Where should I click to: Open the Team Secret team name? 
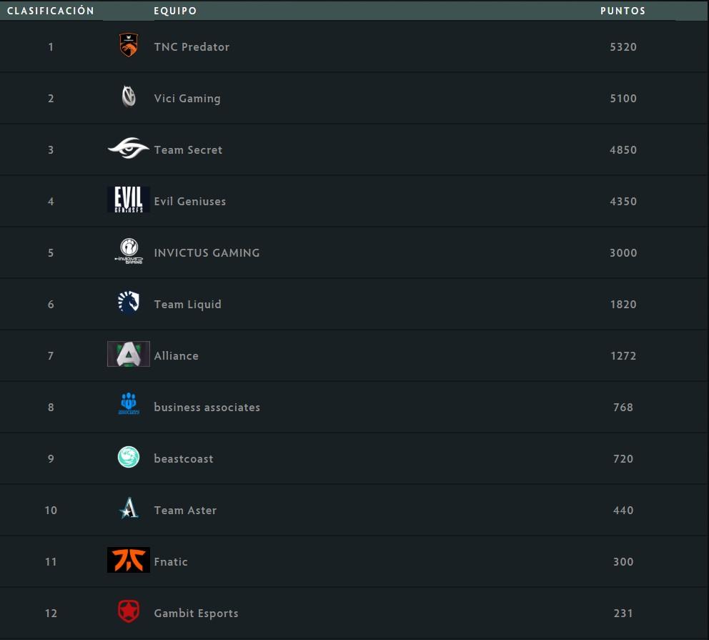188,149
